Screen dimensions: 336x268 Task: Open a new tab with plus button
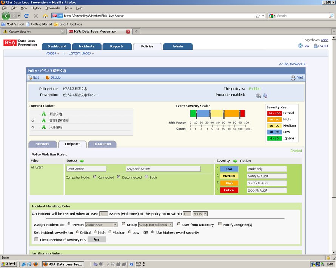(x=136, y=31)
